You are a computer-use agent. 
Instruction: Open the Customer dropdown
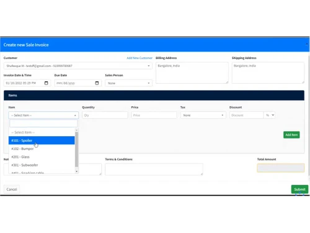[77, 66]
